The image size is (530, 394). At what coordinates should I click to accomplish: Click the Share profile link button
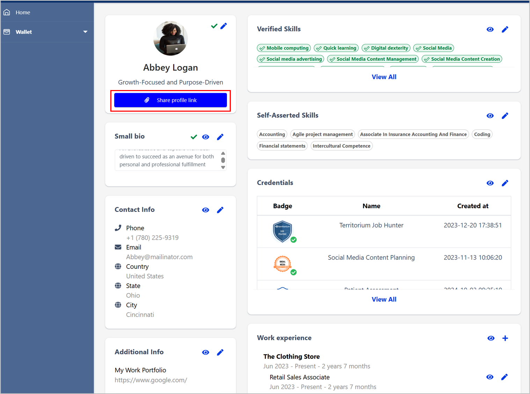170,100
